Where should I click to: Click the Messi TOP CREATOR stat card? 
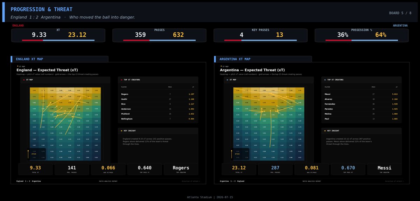pos(384,169)
